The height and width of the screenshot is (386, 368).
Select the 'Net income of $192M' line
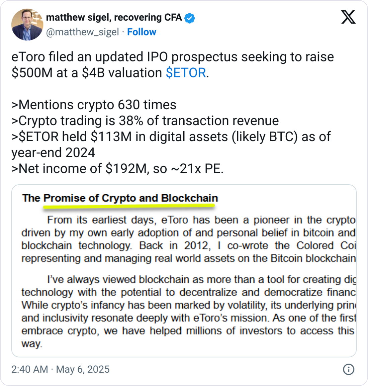click(117, 169)
